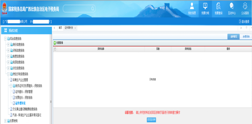
Task: Click the 身份信息报告 folder icon
Action: (x=11, y=45)
